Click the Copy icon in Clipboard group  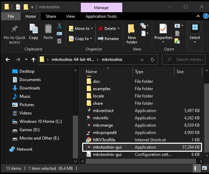click(x=33, y=29)
